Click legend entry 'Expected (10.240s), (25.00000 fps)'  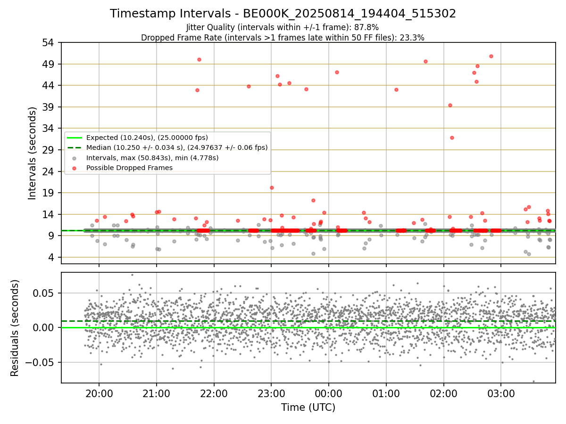147,138
